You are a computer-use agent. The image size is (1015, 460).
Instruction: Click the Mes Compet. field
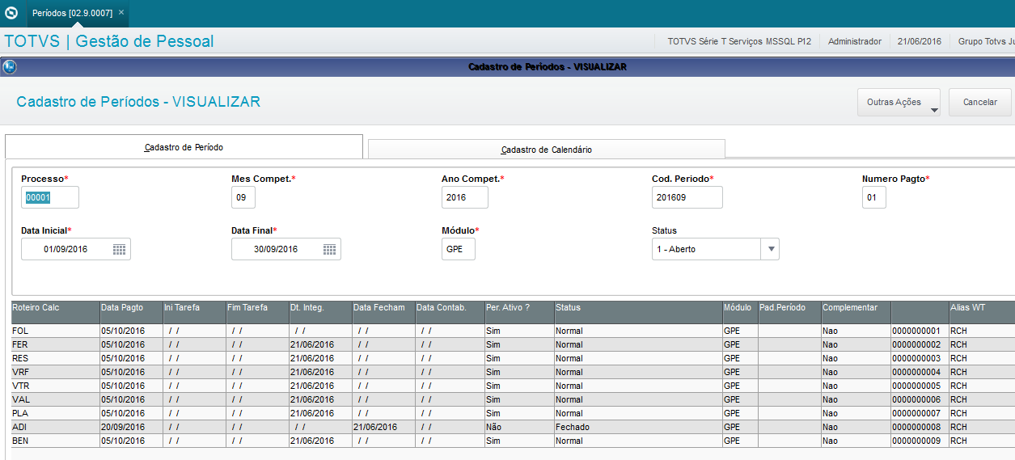click(243, 197)
